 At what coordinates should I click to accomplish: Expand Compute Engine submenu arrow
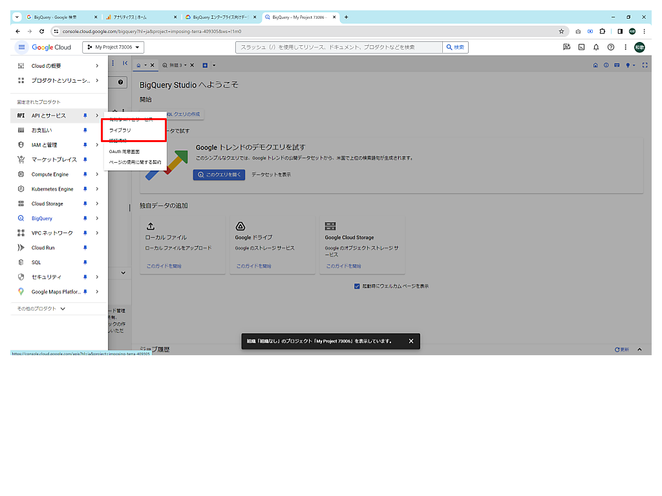97,174
